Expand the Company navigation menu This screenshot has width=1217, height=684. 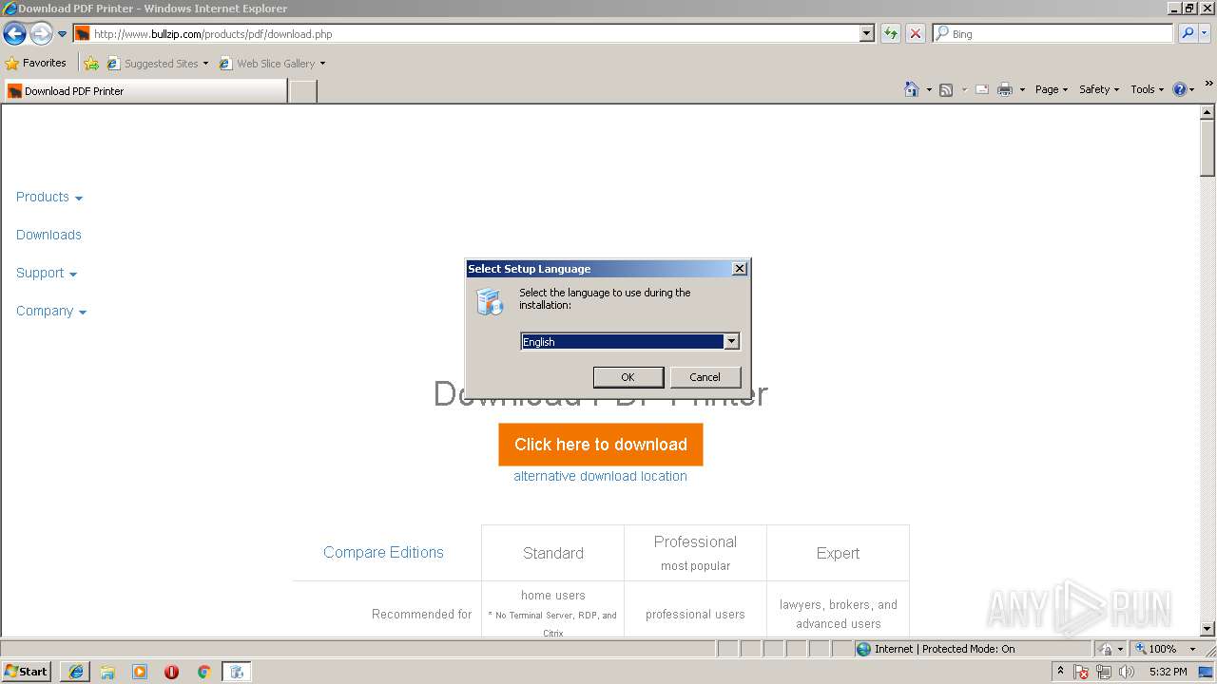click(x=51, y=311)
